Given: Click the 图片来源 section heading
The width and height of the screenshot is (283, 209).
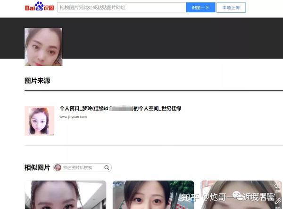Looking at the screenshot, I should pyautogui.click(x=37, y=81).
